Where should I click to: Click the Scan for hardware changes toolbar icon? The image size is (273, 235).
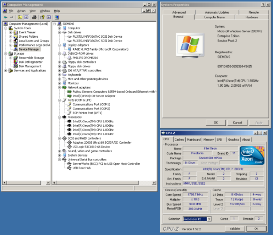click(x=57, y=17)
